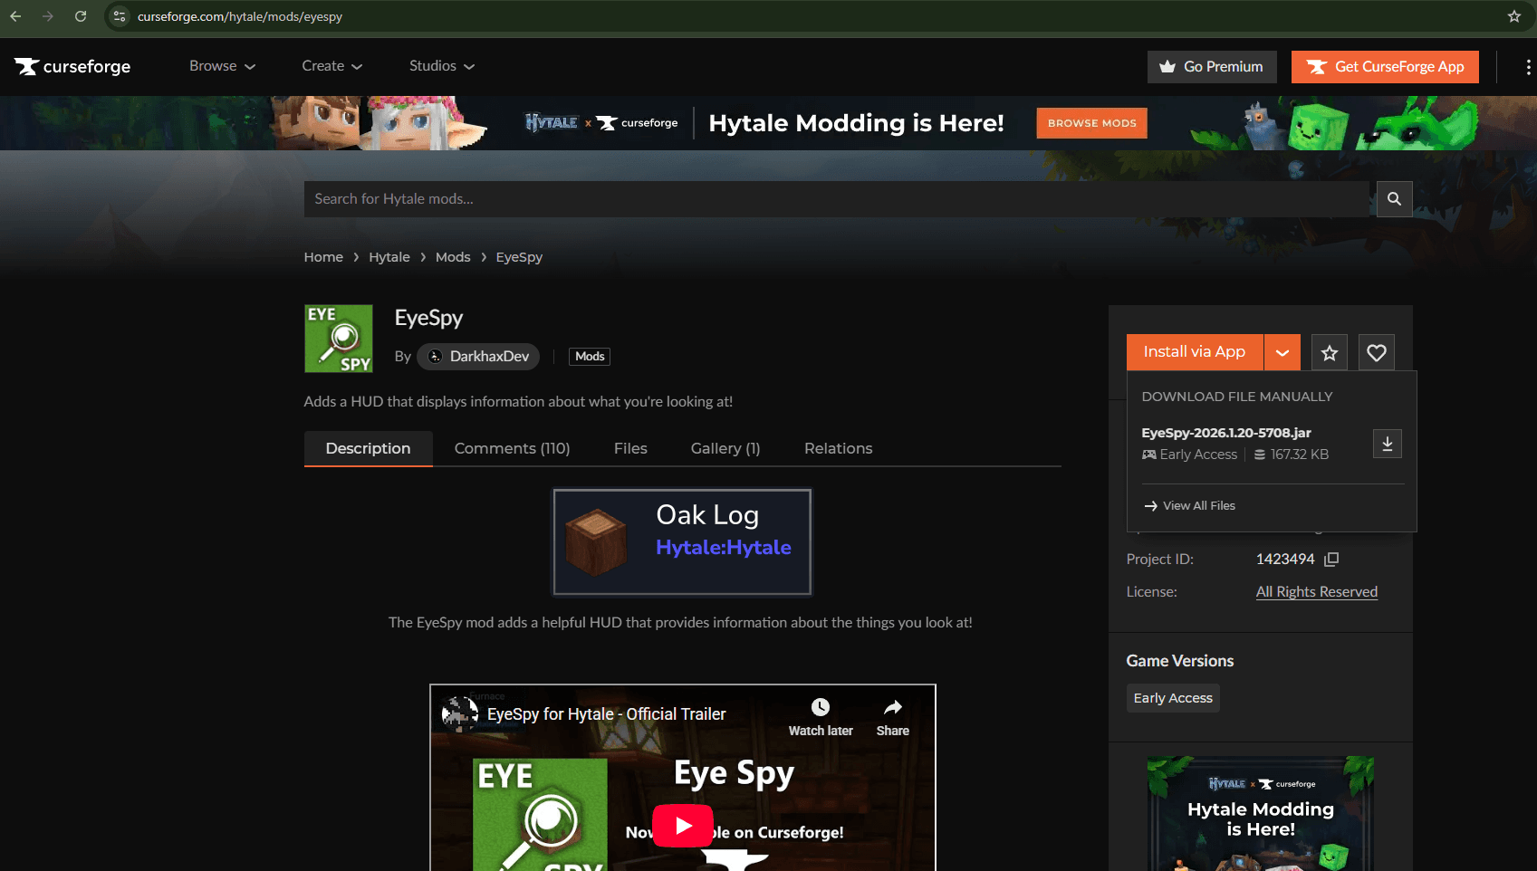The width and height of the screenshot is (1537, 871).
Task: Click the CurseForge logo
Action: pyautogui.click(x=72, y=67)
